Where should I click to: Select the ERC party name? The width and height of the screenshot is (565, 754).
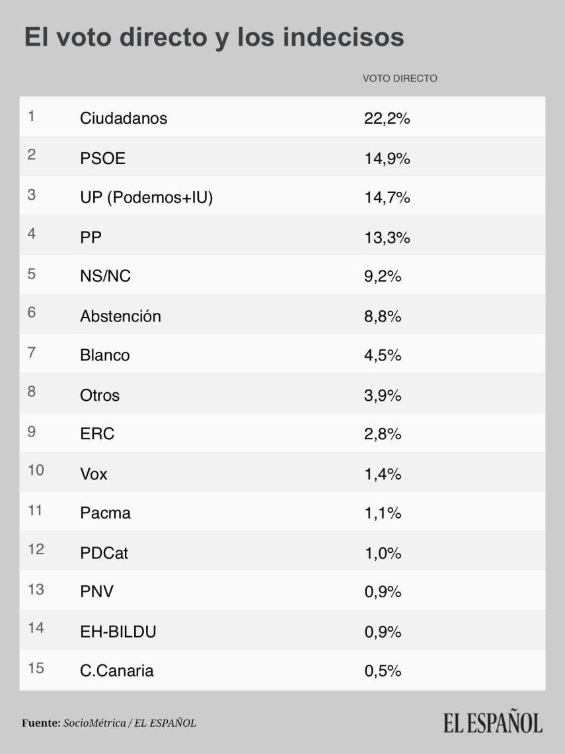(97, 434)
